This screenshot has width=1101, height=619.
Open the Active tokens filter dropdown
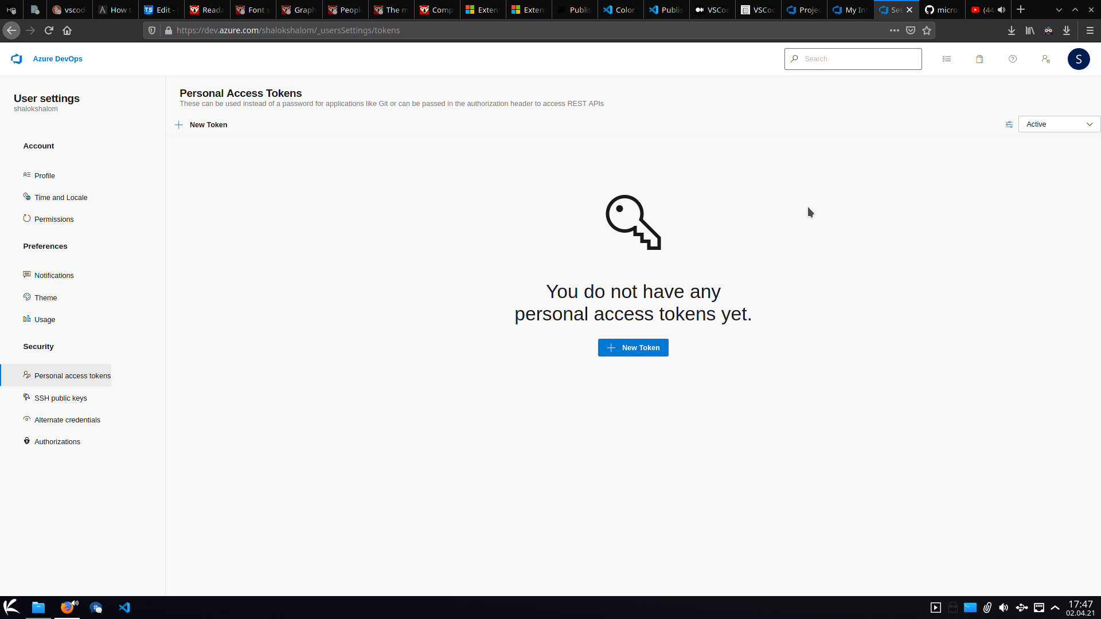1059,124
